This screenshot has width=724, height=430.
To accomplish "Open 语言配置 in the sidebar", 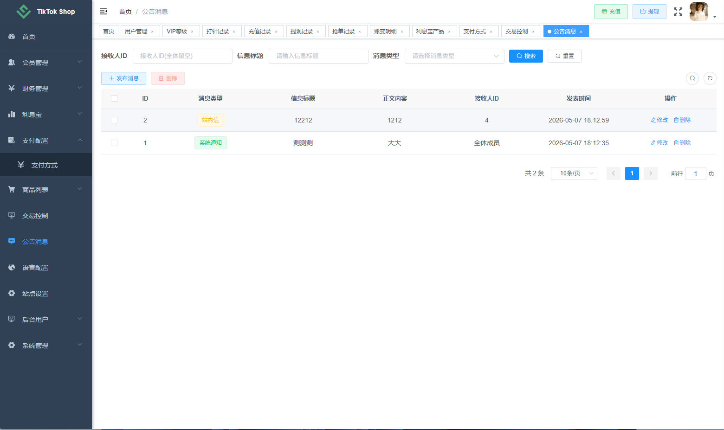I will [46, 268].
